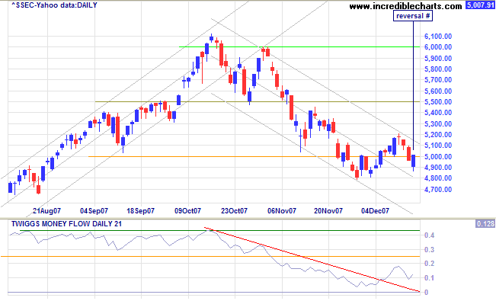The image size is (496, 301).
Task: Click the 5,500.00 price axis label
Action: pyautogui.click(x=438, y=102)
